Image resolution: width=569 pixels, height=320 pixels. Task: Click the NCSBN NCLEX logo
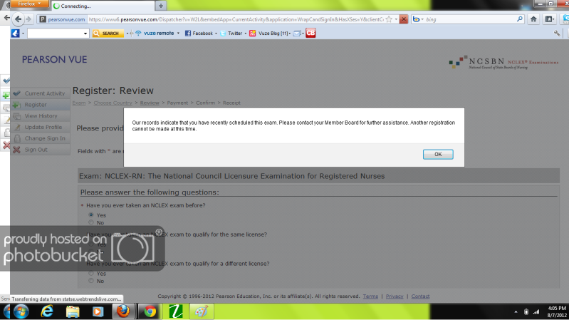(x=503, y=63)
